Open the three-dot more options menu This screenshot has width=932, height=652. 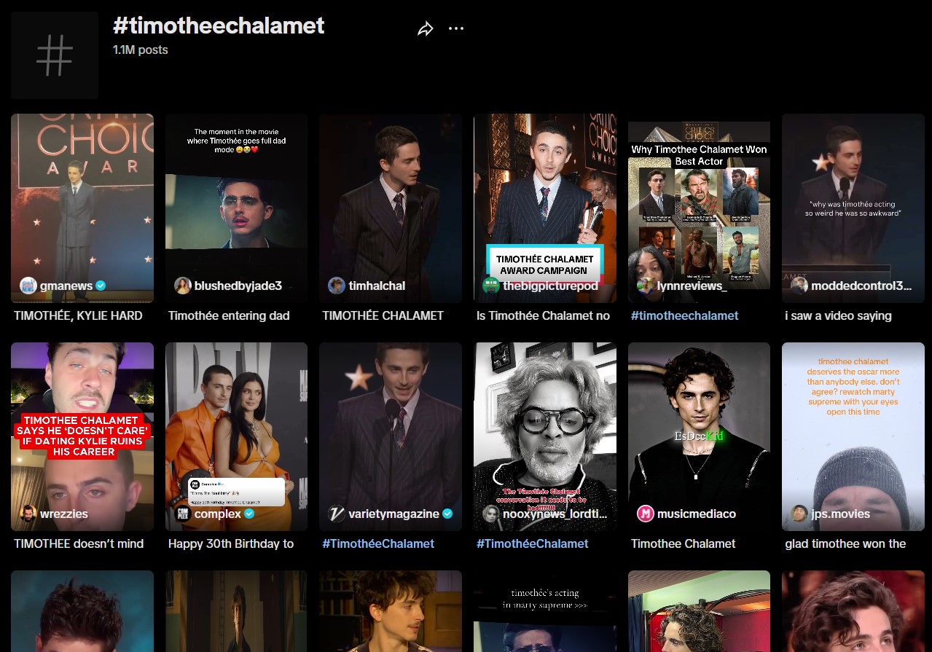pyautogui.click(x=456, y=28)
